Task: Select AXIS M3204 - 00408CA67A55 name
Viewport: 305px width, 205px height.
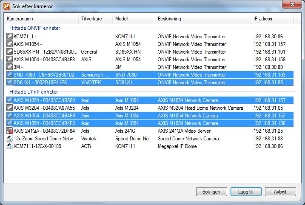Action: [x=44, y=108]
